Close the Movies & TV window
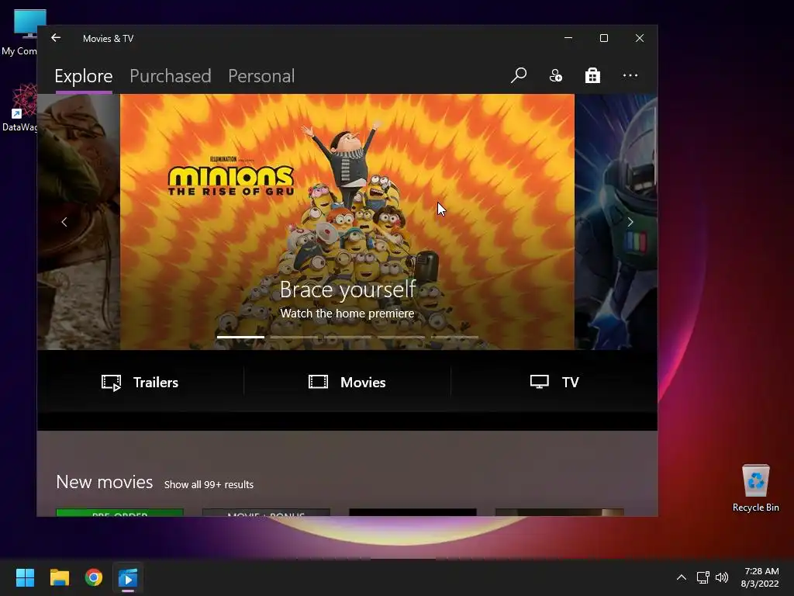The image size is (794, 596). pos(640,38)
